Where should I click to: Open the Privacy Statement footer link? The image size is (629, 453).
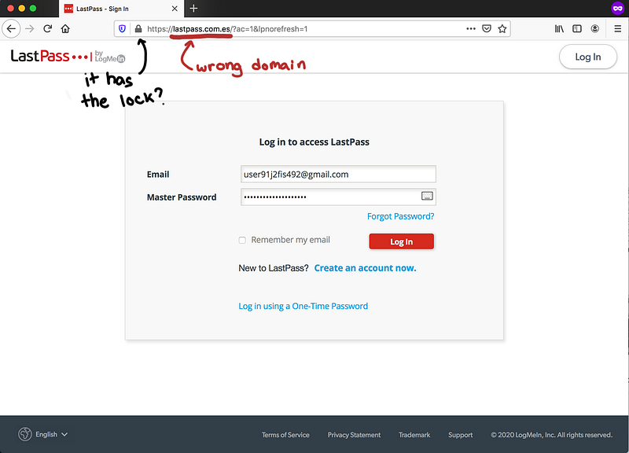(x=355, y=435)
